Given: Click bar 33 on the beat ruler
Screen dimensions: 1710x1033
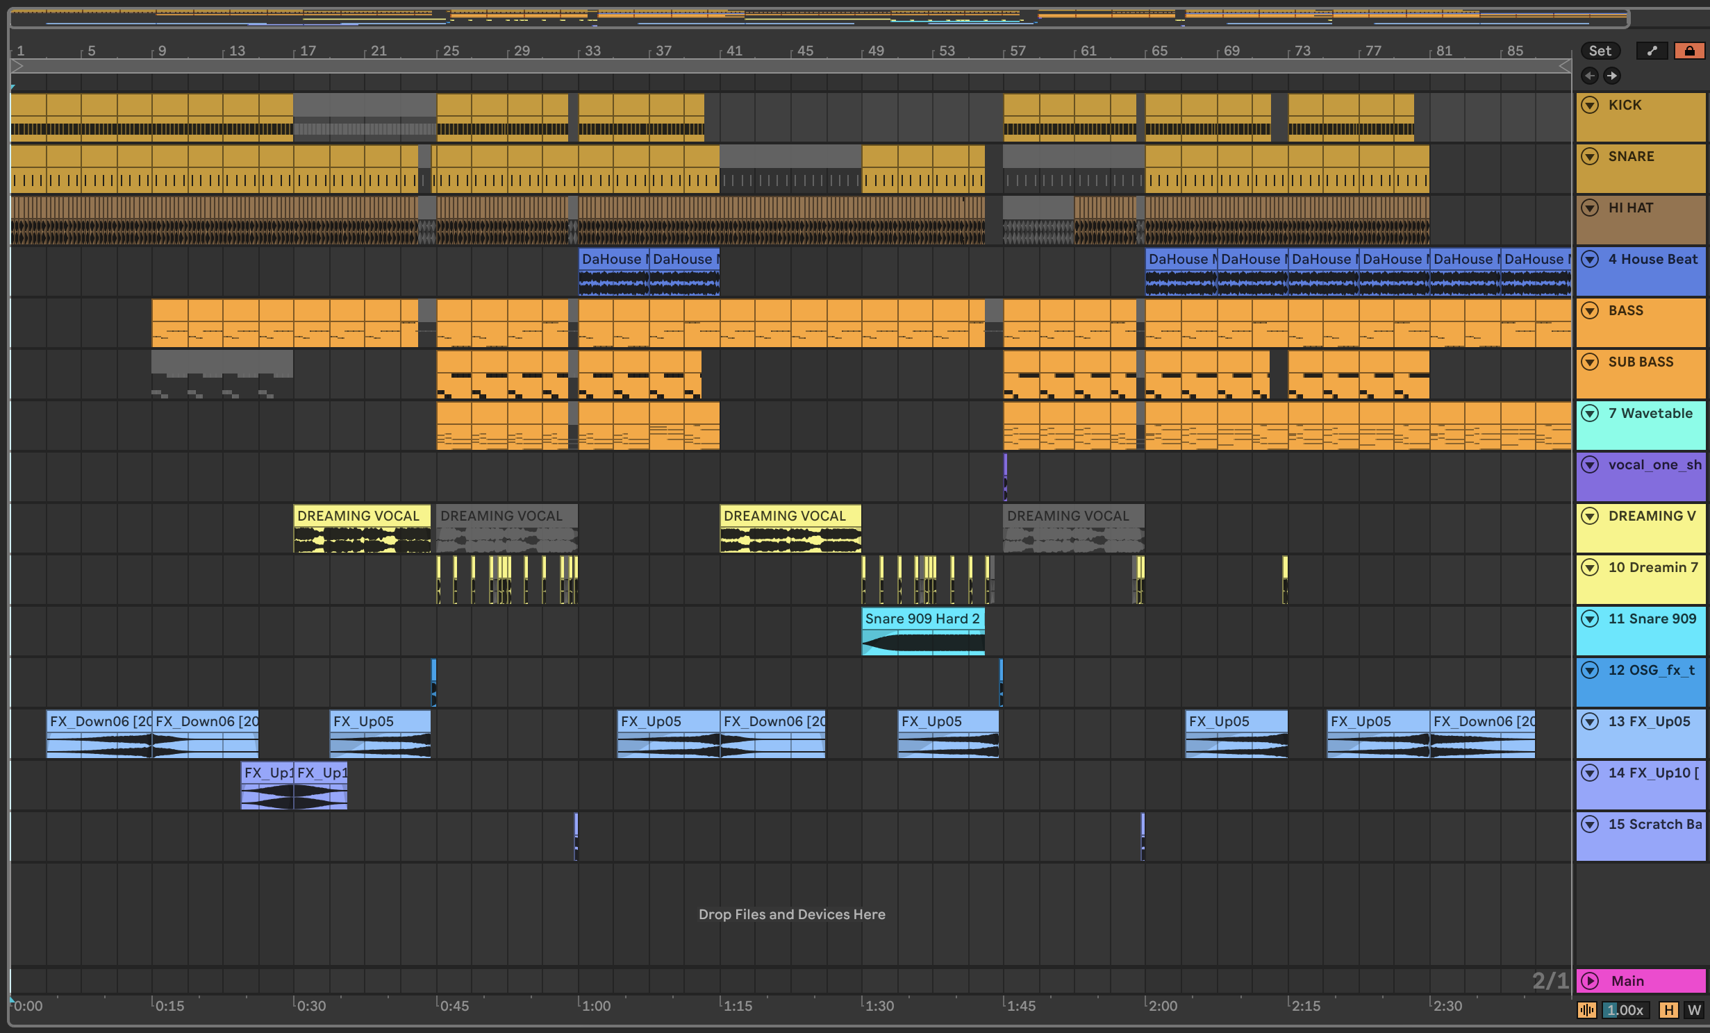Looking at the screenshot, I should [x=592, y=51].
